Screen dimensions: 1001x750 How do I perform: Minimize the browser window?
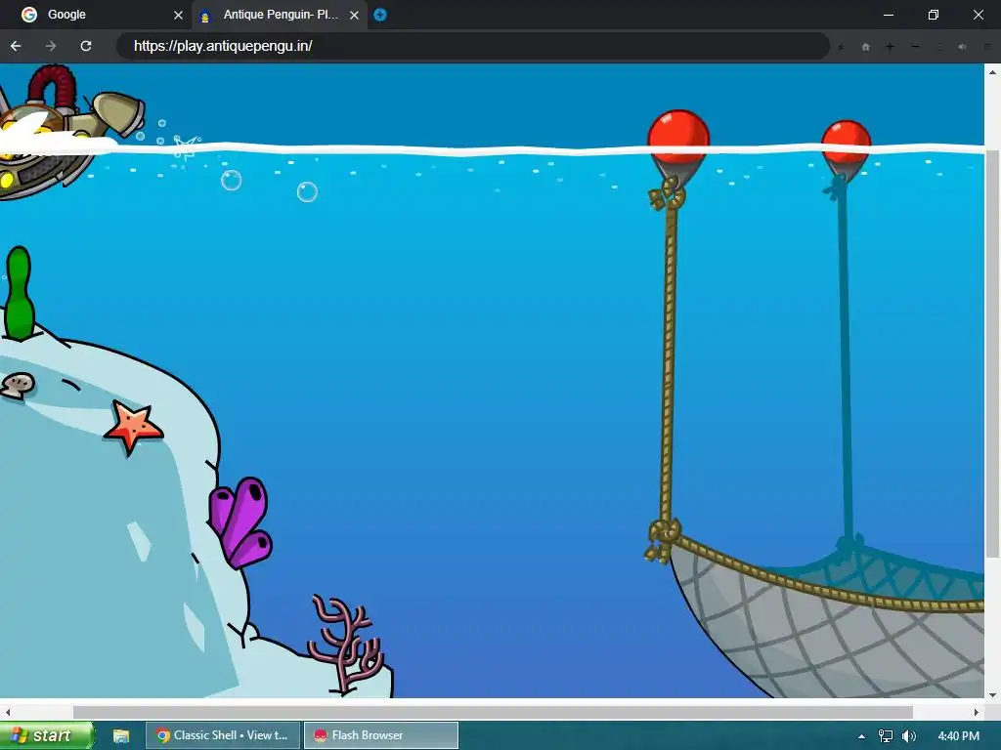pos(888,15)
